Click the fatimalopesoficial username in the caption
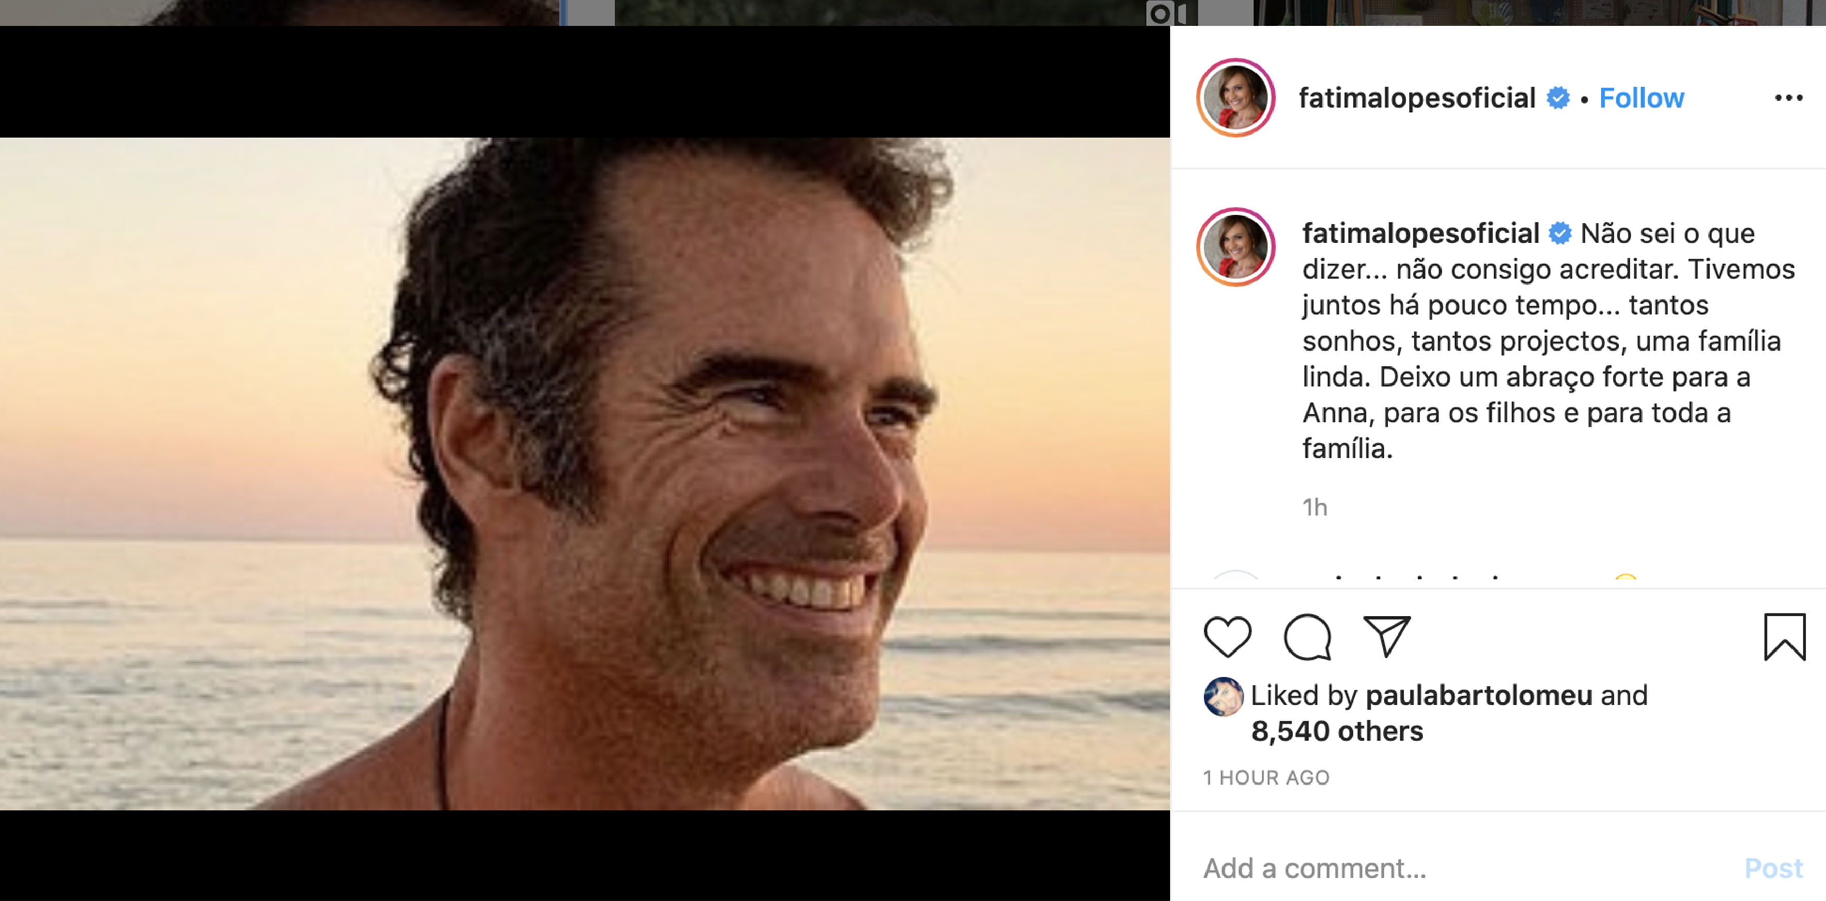 click(1420, 233)
